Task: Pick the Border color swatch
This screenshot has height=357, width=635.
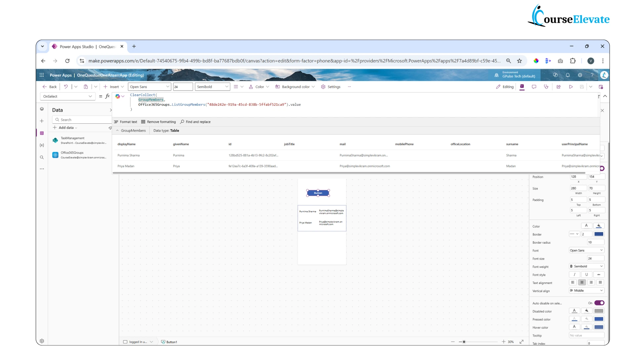Action: pos(598,234)
